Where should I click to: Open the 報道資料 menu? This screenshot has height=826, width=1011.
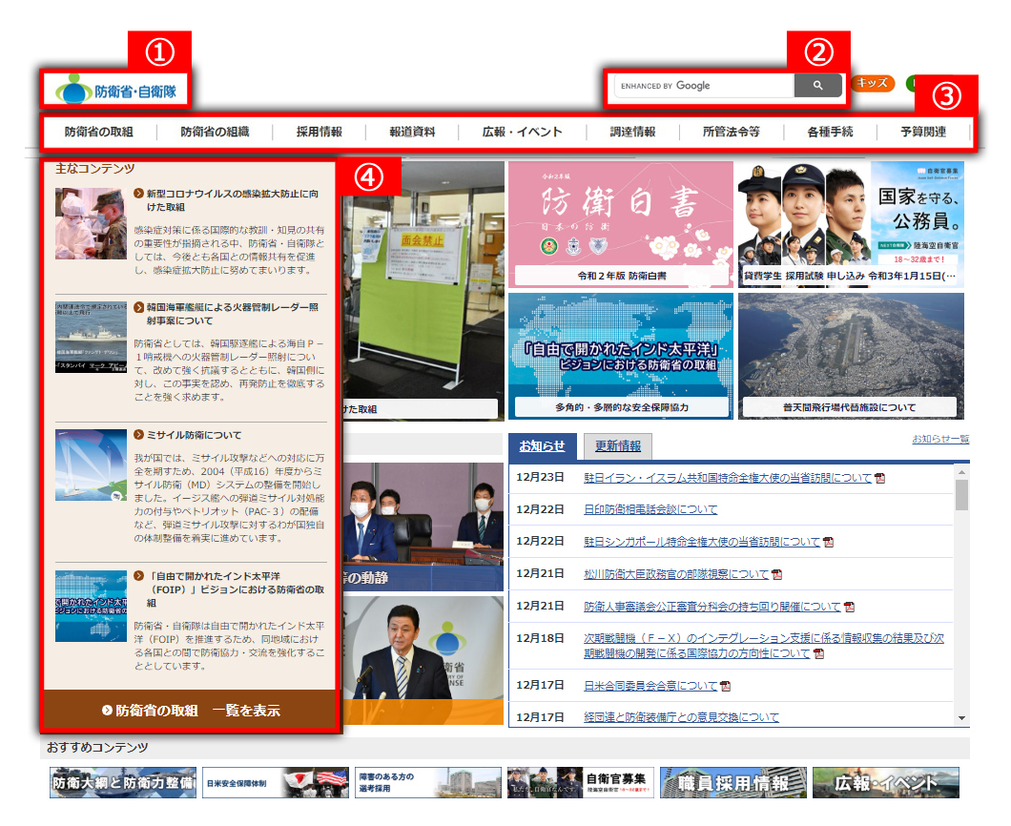(x=412, y=133)
